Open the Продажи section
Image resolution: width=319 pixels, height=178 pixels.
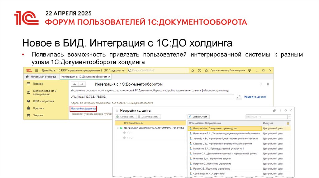pos(38,108)
